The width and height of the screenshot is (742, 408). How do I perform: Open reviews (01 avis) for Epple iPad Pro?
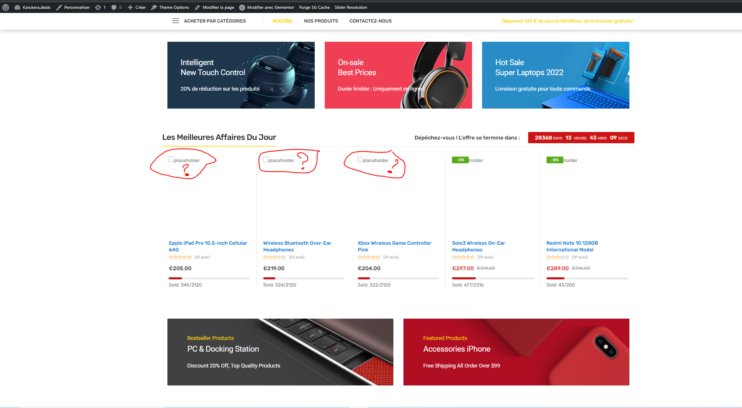click(x=202, y=257)
